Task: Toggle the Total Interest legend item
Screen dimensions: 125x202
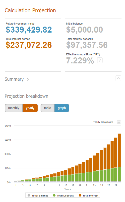Action: pos(89,195)
